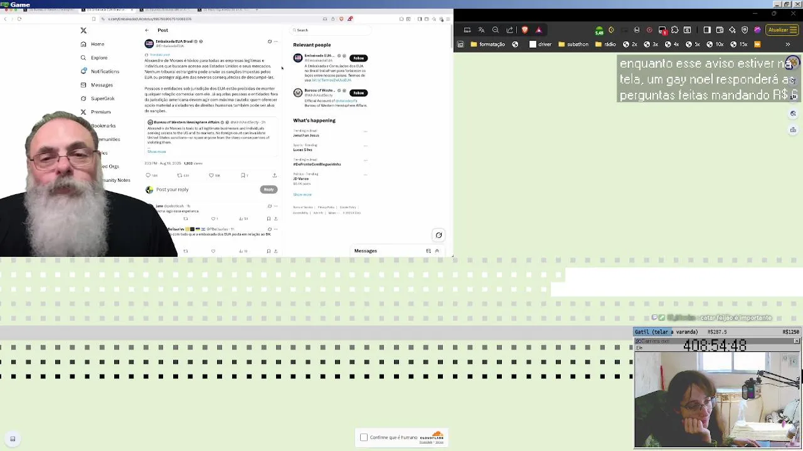Image resolution: width=803 pixels, height=451 pixels.
Task: Repost the Embaixada EUA post
Action: 179,175
